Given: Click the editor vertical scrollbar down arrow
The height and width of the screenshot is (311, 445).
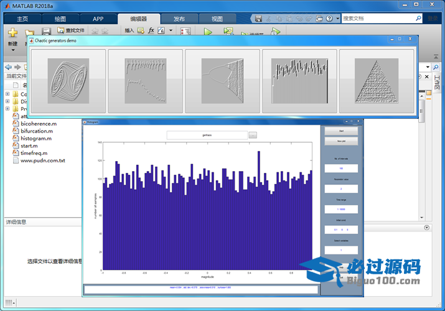Looking at the screenshot, I should tap(422, 218).
